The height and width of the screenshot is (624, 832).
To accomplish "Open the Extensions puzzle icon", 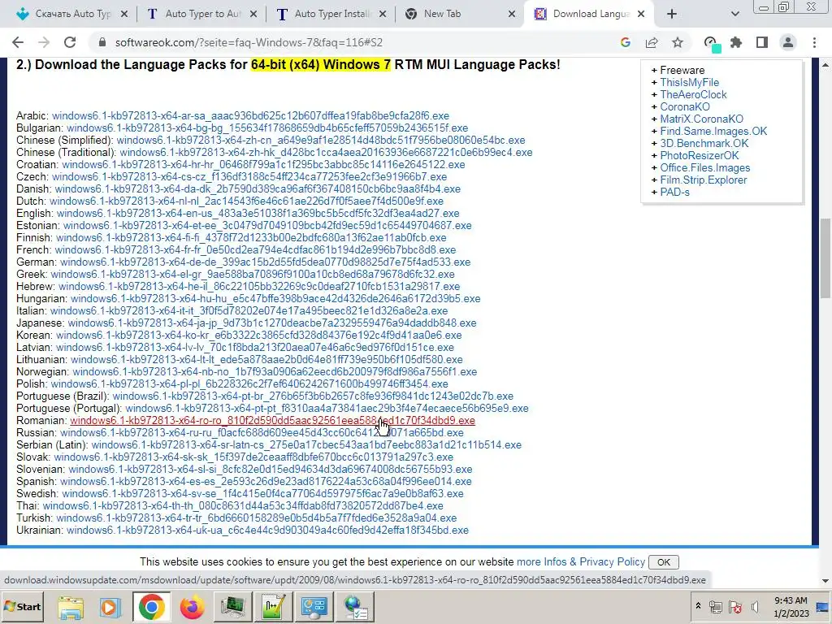I will [736, 42].
